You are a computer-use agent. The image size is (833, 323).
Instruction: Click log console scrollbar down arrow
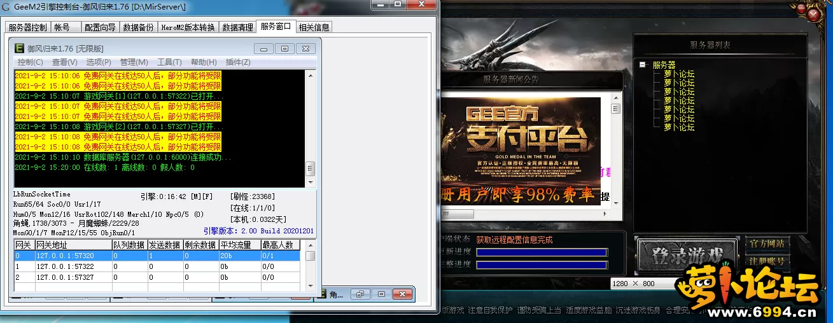[311, 182]
